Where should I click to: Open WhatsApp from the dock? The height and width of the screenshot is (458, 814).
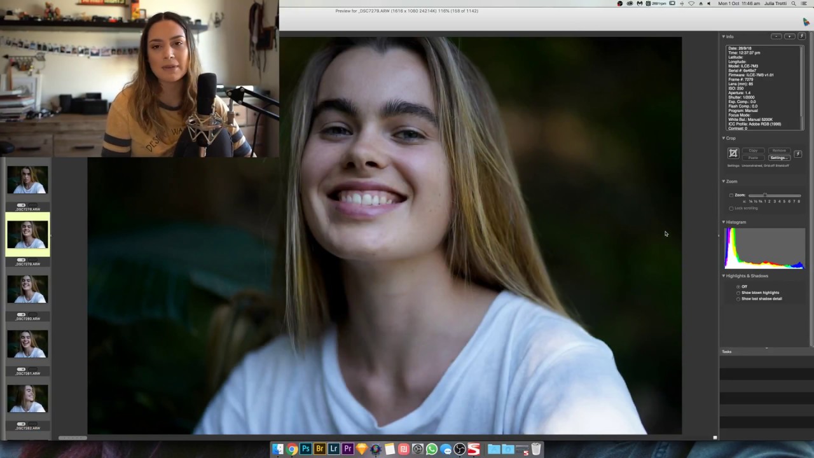[432, 449]
